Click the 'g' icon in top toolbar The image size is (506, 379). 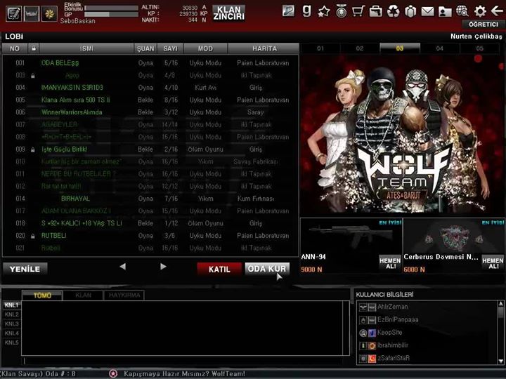(306, 11)
